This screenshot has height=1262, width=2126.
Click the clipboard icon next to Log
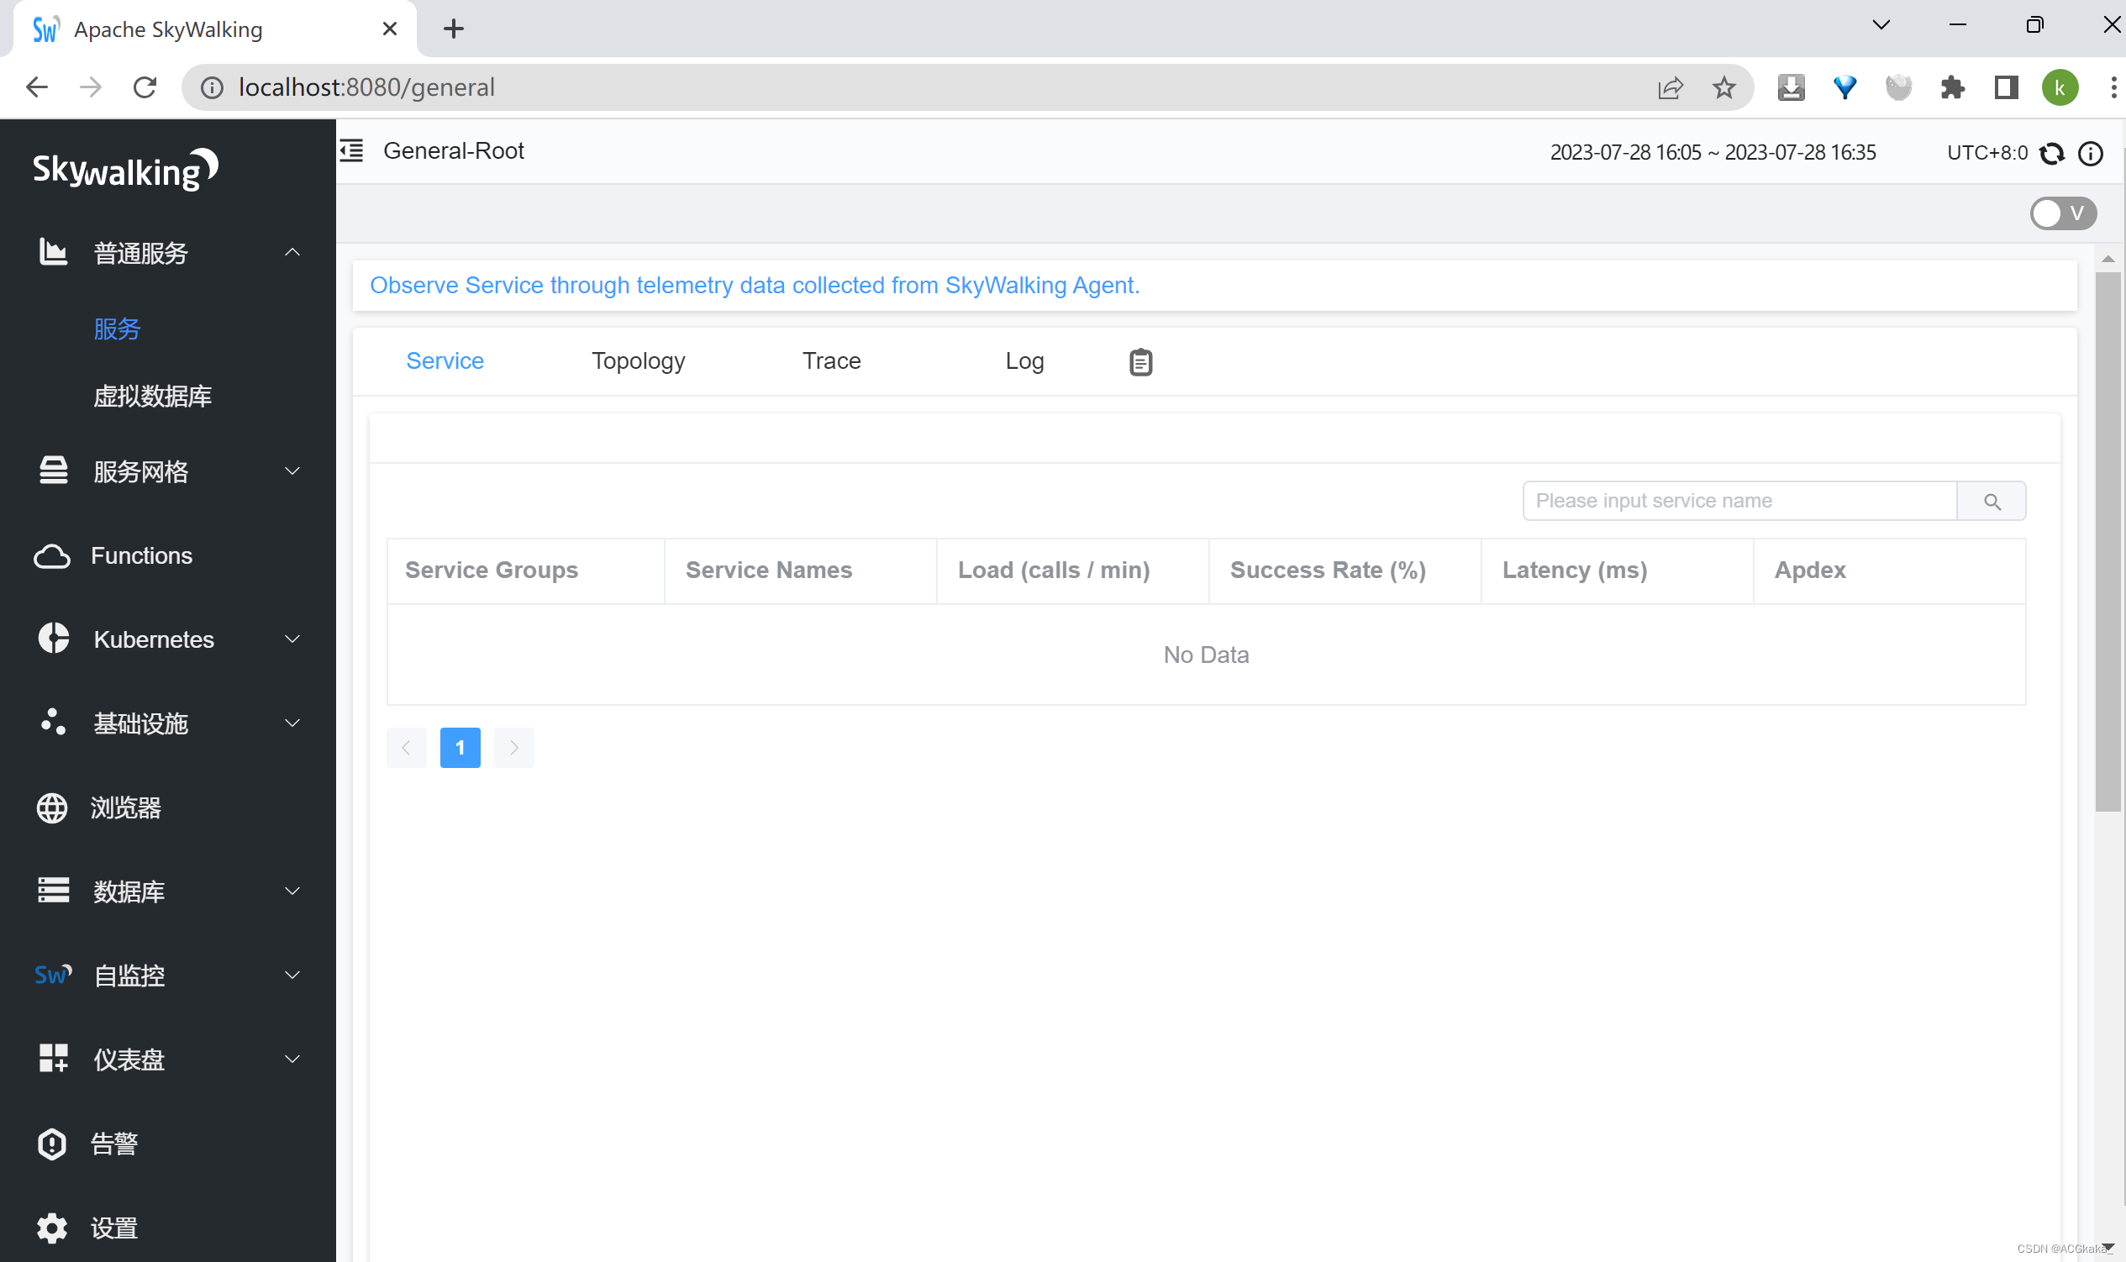[x=1139, y=360]
